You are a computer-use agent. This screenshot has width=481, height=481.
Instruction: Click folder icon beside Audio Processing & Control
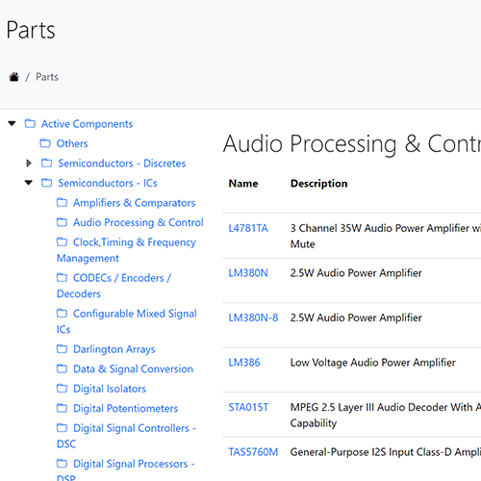[62, 222]
